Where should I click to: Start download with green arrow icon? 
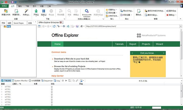[x=36, y=11]
